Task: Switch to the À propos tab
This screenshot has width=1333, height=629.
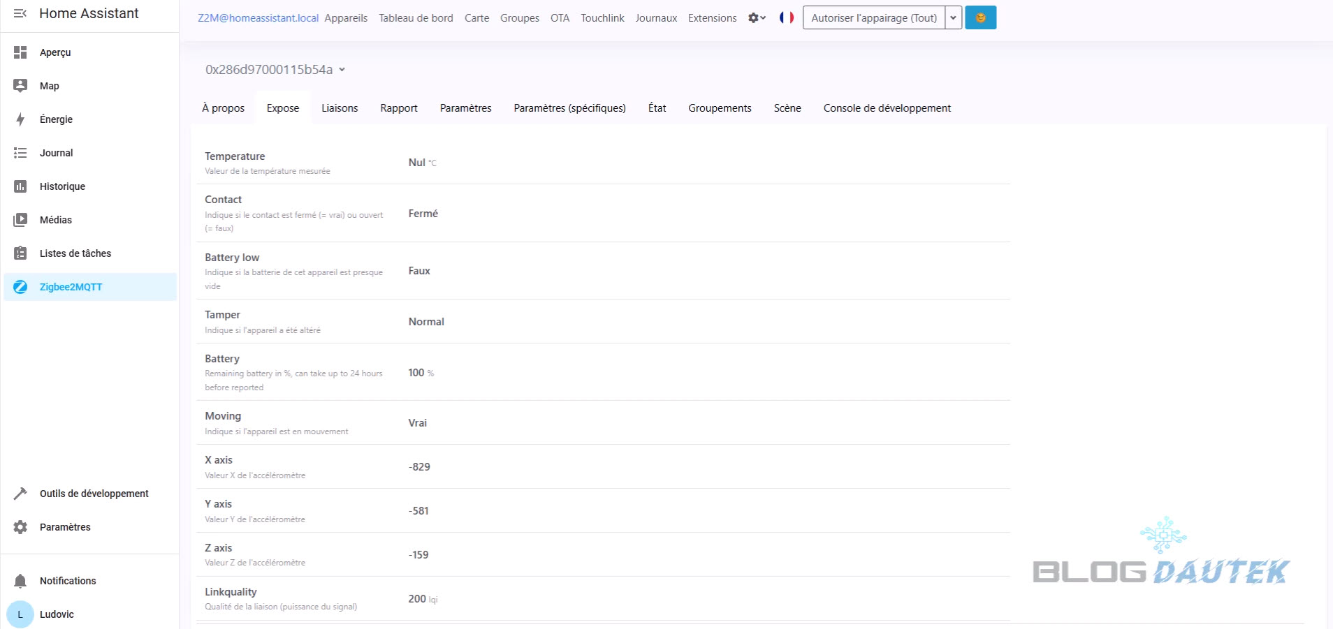Action: point(223,108)
